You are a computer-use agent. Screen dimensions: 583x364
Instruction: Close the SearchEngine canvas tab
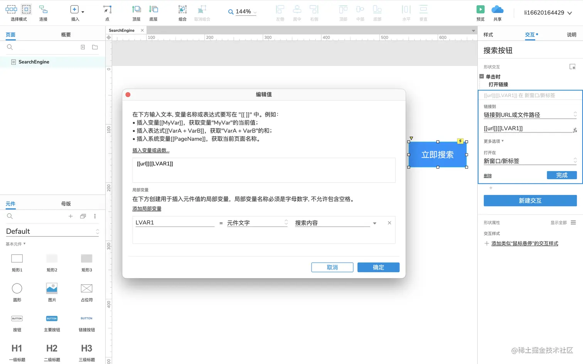pyautogui.click(x=142, y=30)
